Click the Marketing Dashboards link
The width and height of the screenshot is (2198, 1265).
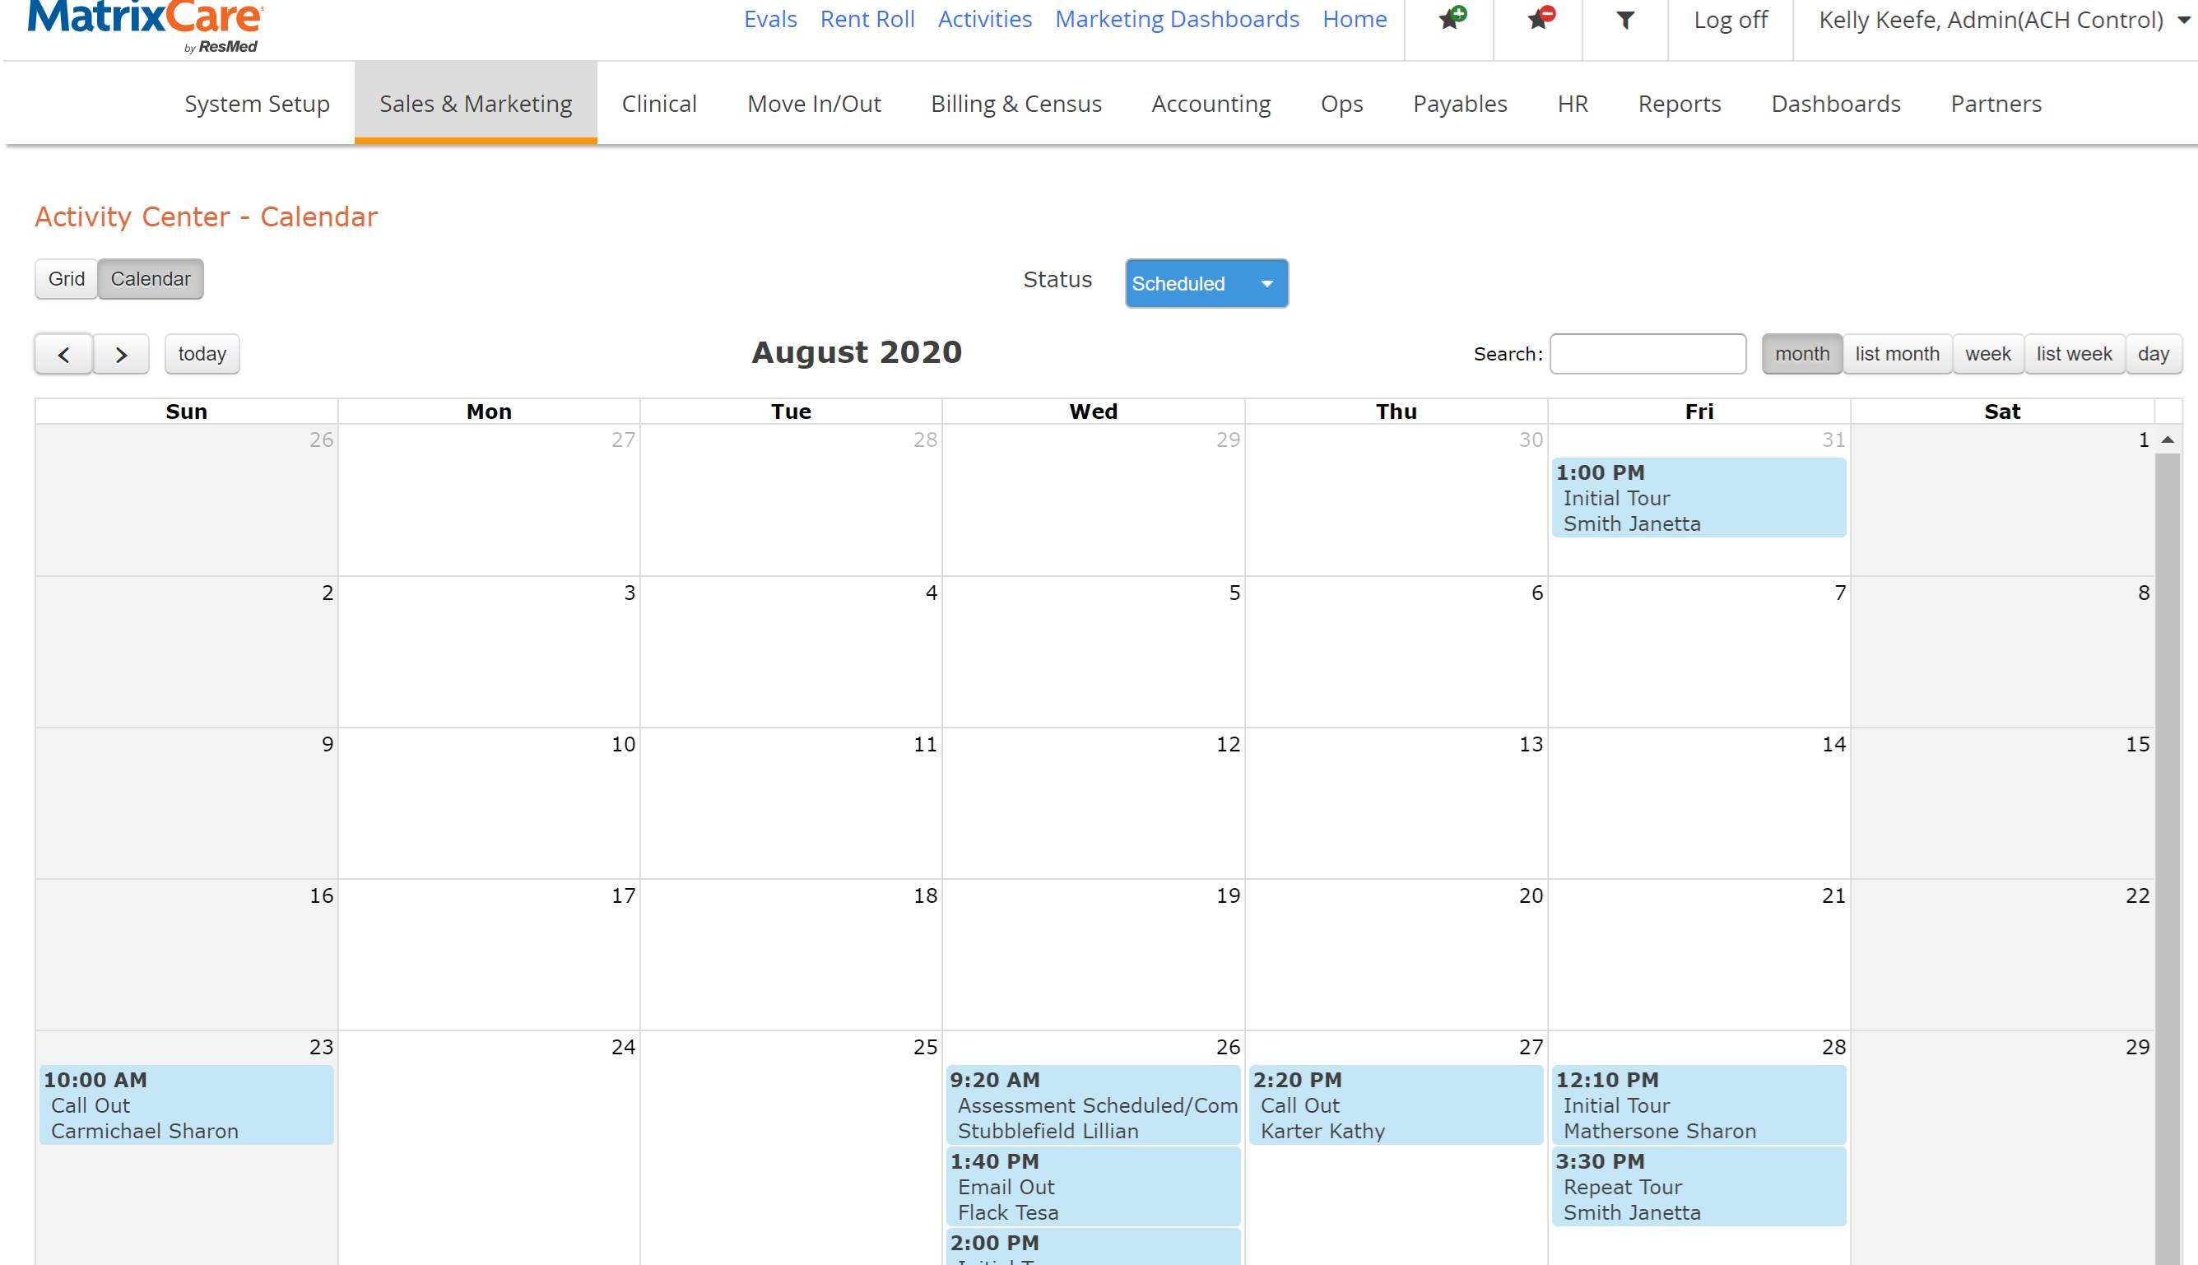tap(1176, 19)
